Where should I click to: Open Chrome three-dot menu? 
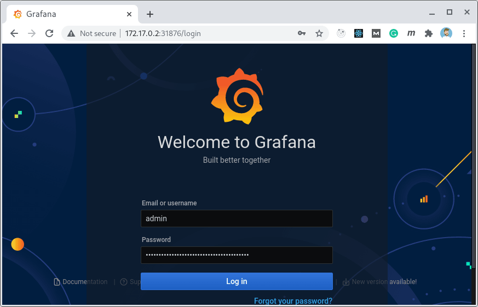tap(464, 33)
